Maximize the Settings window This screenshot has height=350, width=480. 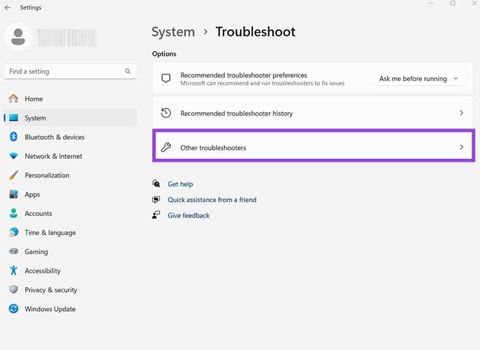(453, 3)
